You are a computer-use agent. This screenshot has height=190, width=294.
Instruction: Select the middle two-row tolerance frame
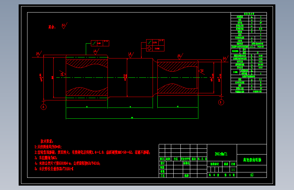[x=155, y=45]
